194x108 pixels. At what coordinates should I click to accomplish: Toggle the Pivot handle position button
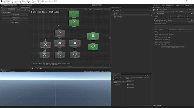[22, 5]
